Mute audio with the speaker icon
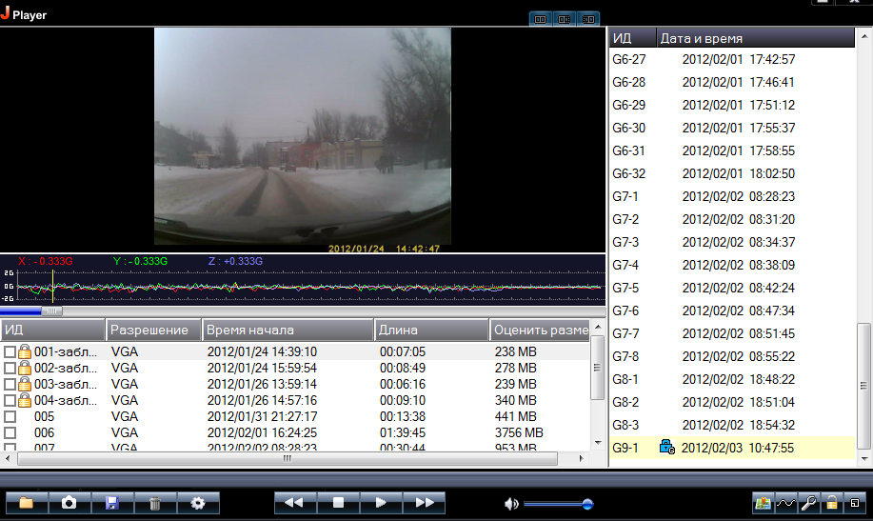 coord(512,504)
